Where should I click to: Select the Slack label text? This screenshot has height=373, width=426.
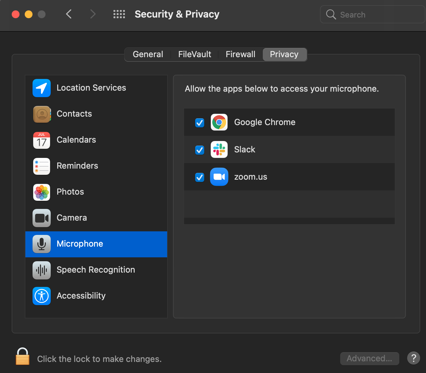click(x=245, y=149)
